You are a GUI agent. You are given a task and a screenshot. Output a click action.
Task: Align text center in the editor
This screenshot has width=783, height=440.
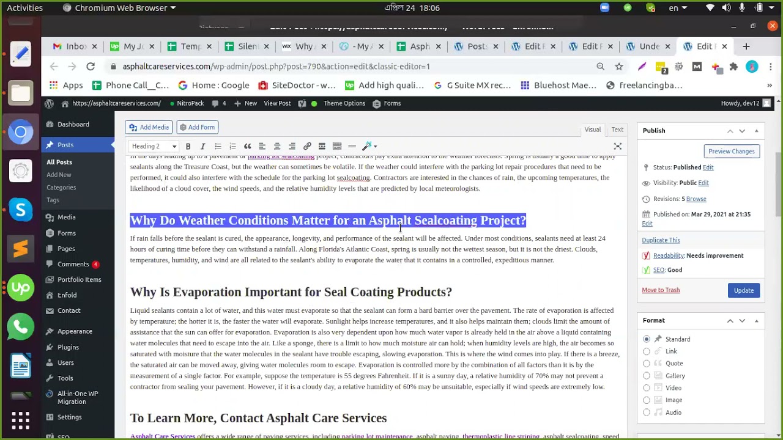click(277, 146)
